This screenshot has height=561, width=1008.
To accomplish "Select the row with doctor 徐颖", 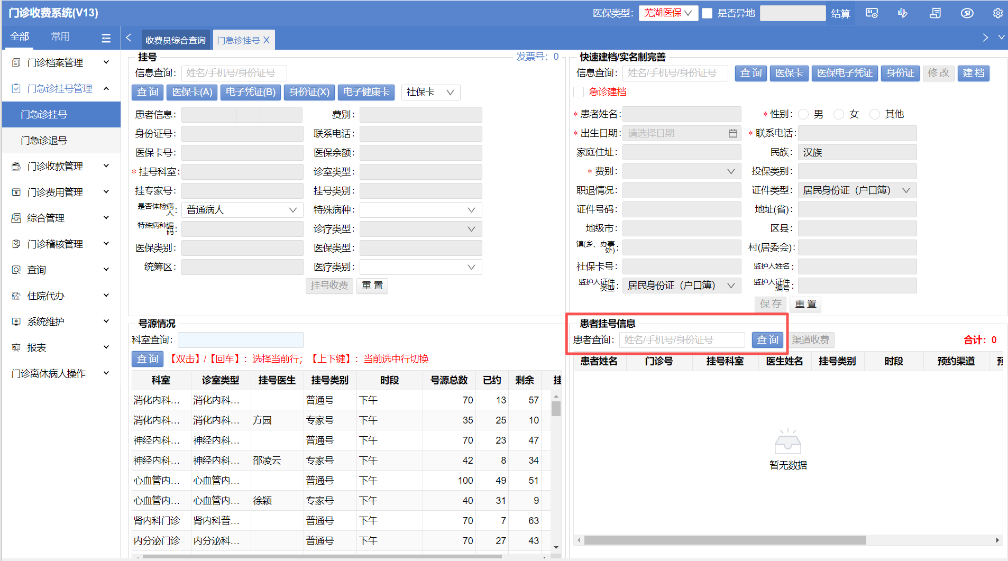I will click(x=342, y=501).
